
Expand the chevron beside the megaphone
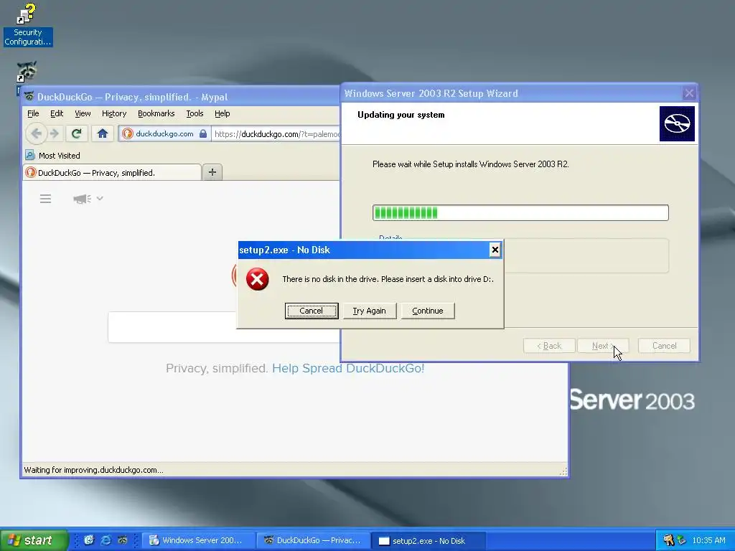click(100, 198)
